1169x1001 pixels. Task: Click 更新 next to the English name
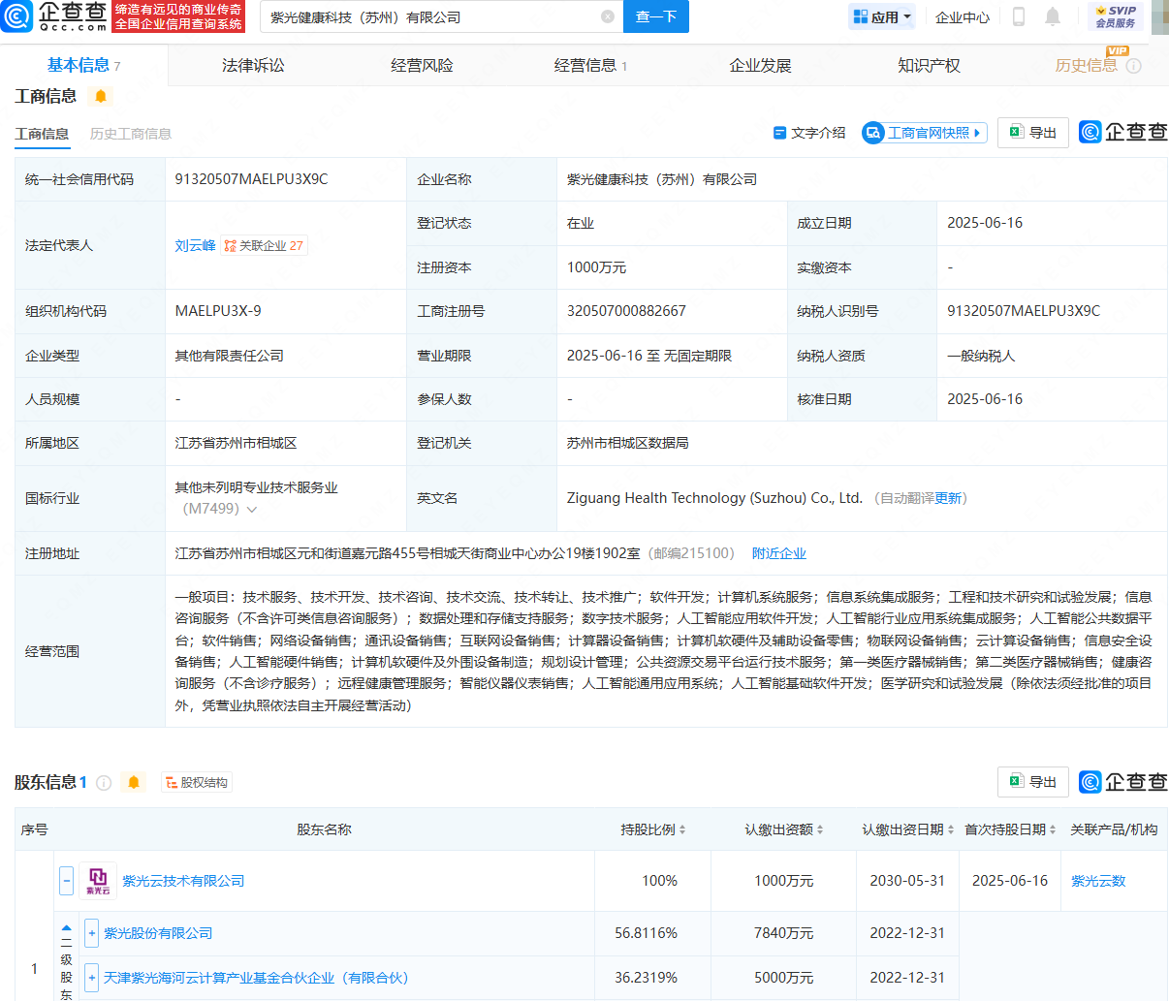coord(948,498)
